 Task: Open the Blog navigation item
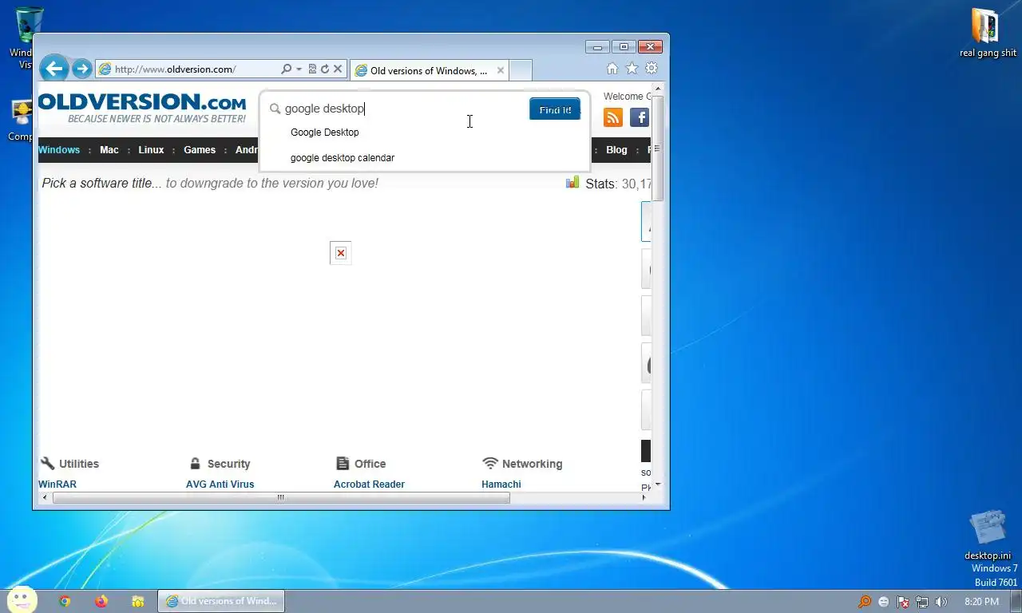pyautogui.click(x=616, y=150)
